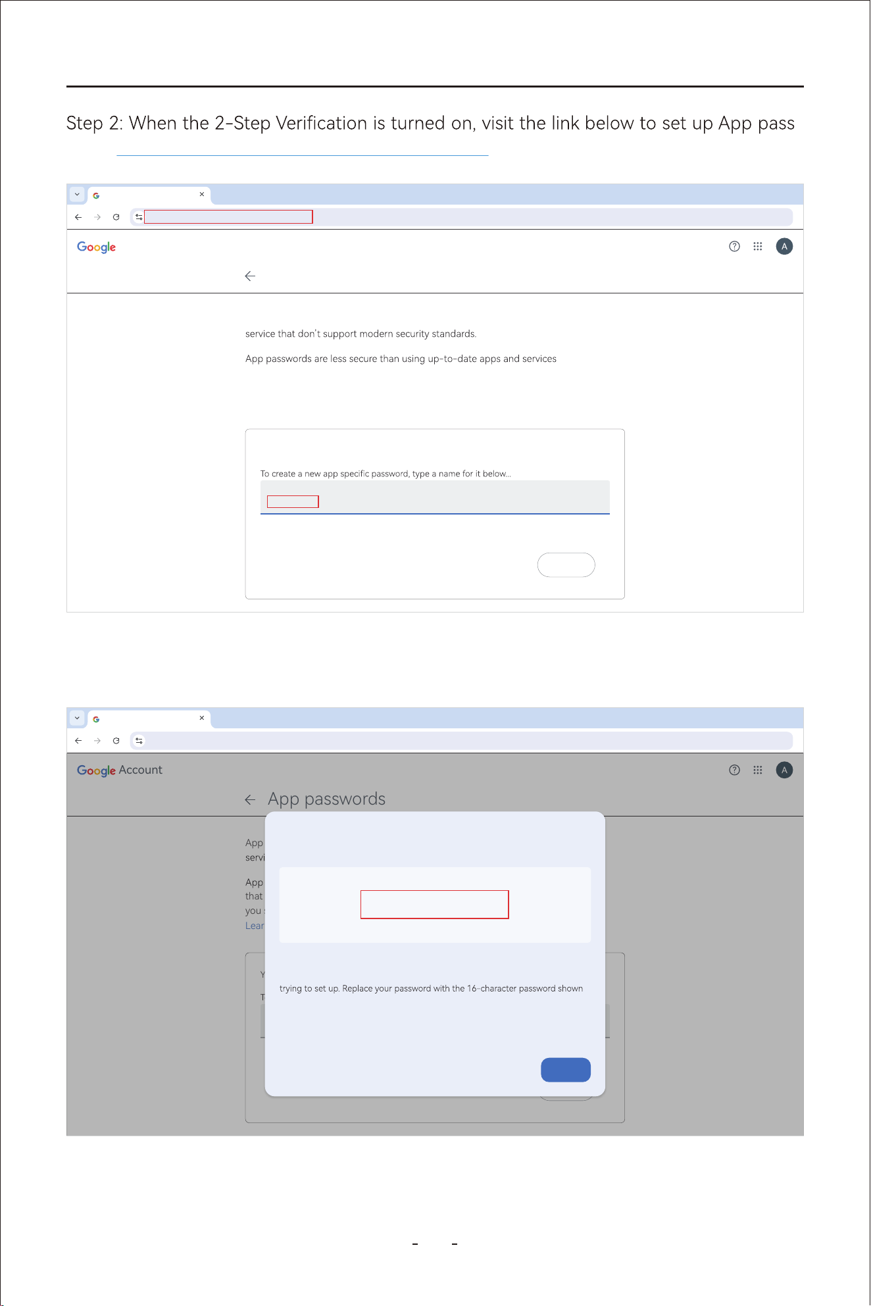
Task: Click 'App passwords' heading text
Action: click(326, 799)
